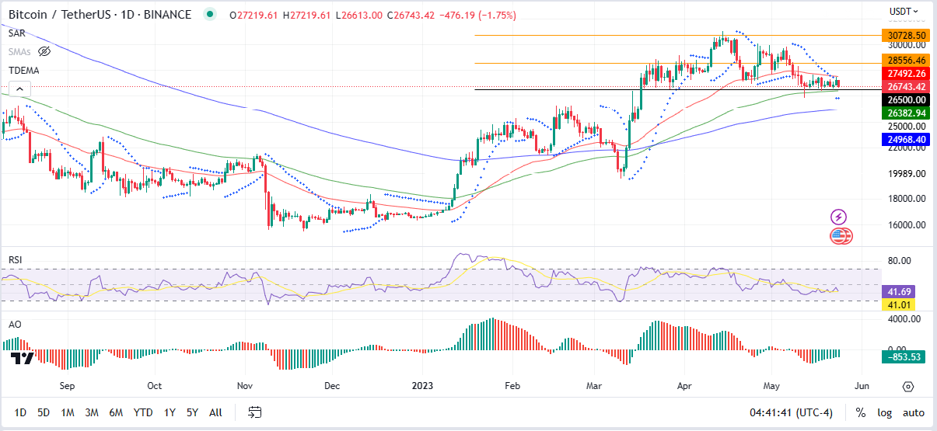The image size is (937, 431).
Task: Select the YTD time range
Action: (143, 412)
